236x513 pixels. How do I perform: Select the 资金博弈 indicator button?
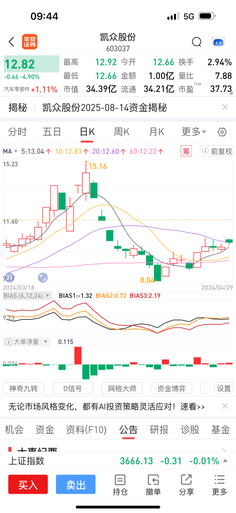(171, 388)
